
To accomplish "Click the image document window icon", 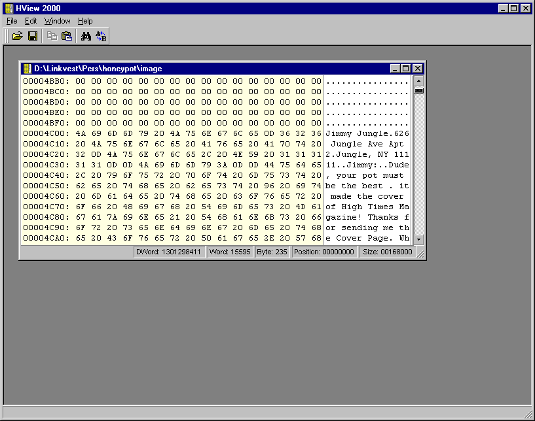I will coord(28,69).
